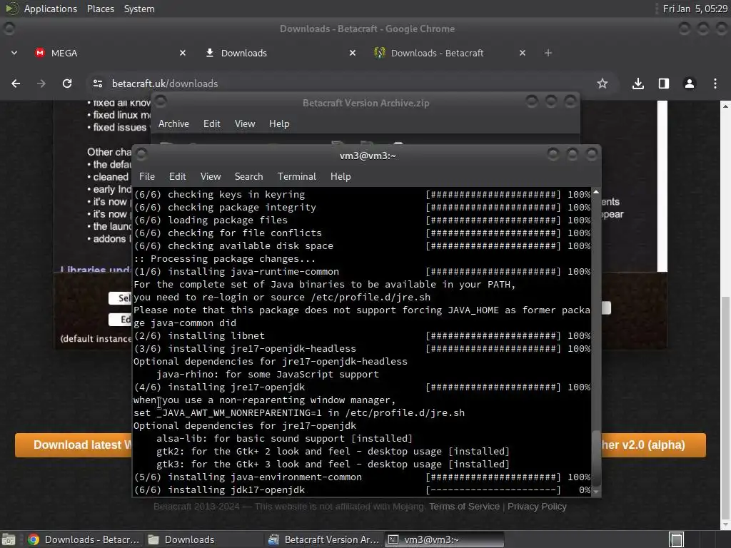Image resolution: width=731 pixels, height=548 pixels.
Task: Click show desktop icon in taskbar
Action: point(9,539)
